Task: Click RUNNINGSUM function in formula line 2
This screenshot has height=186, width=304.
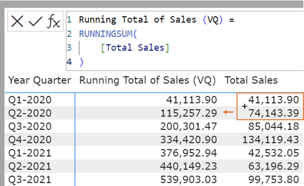Action: (x=106, y=34)
